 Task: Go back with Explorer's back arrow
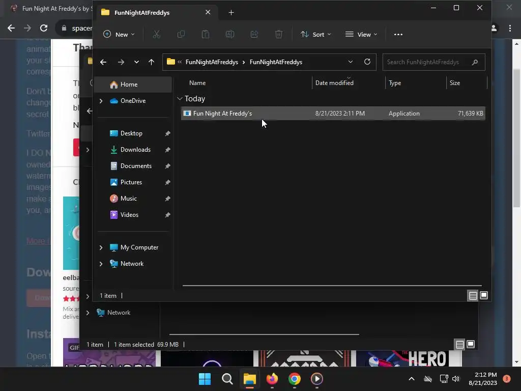point(103,62)
